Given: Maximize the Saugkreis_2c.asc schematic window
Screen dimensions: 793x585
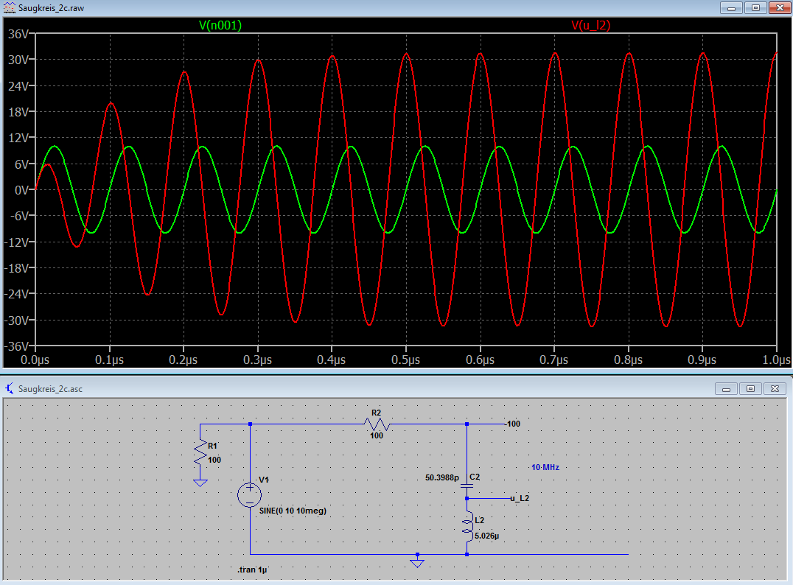Looking at the screenshot, I should (x=750, y=388).
